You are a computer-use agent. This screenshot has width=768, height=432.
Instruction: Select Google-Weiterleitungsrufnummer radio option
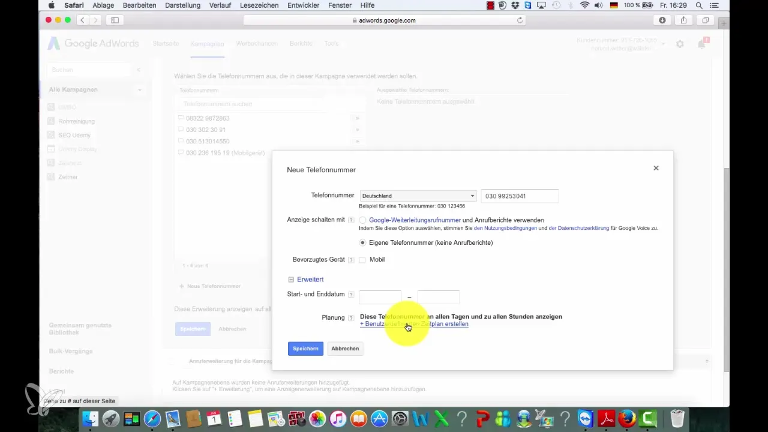(362, 220)
